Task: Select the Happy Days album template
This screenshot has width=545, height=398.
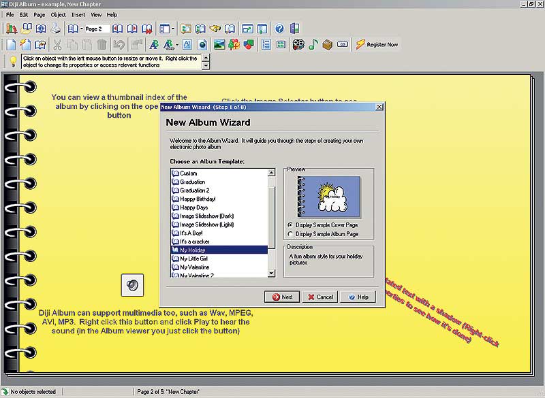Action: click(x=219, y=208)
